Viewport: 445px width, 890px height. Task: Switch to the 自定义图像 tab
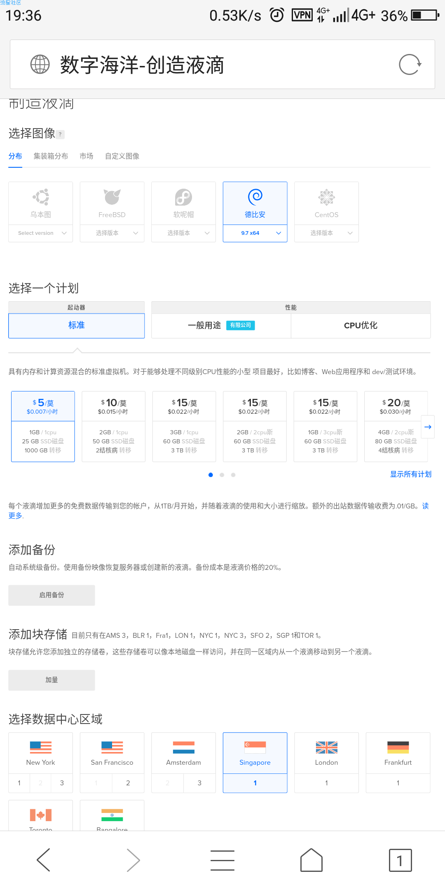click(122, 156)
